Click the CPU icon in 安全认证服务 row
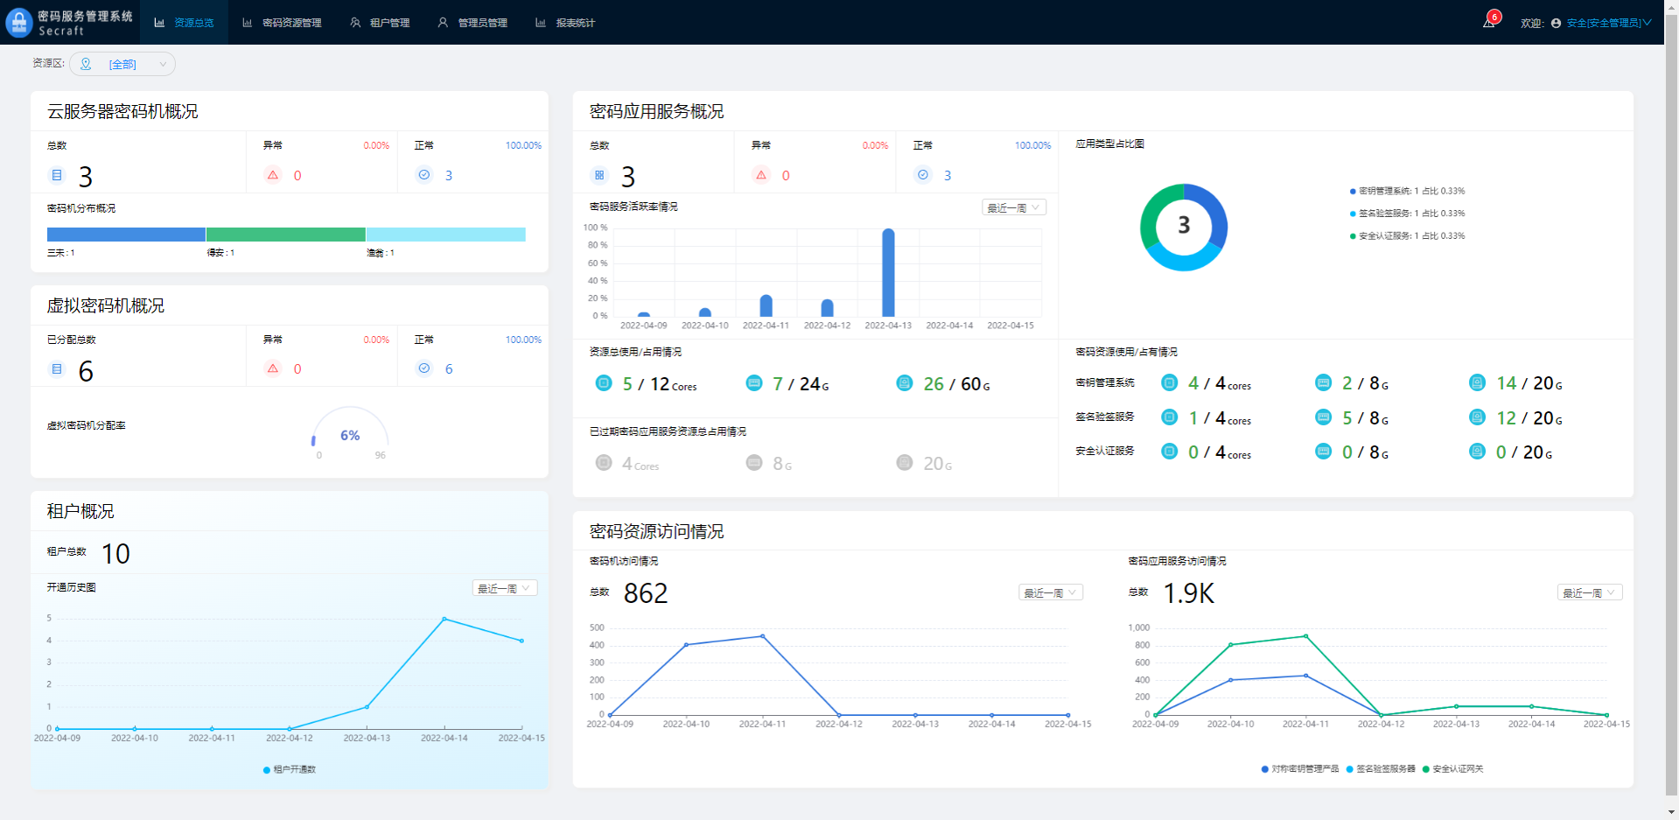Screen dimensions: 1679x820 coord(1169,451)
